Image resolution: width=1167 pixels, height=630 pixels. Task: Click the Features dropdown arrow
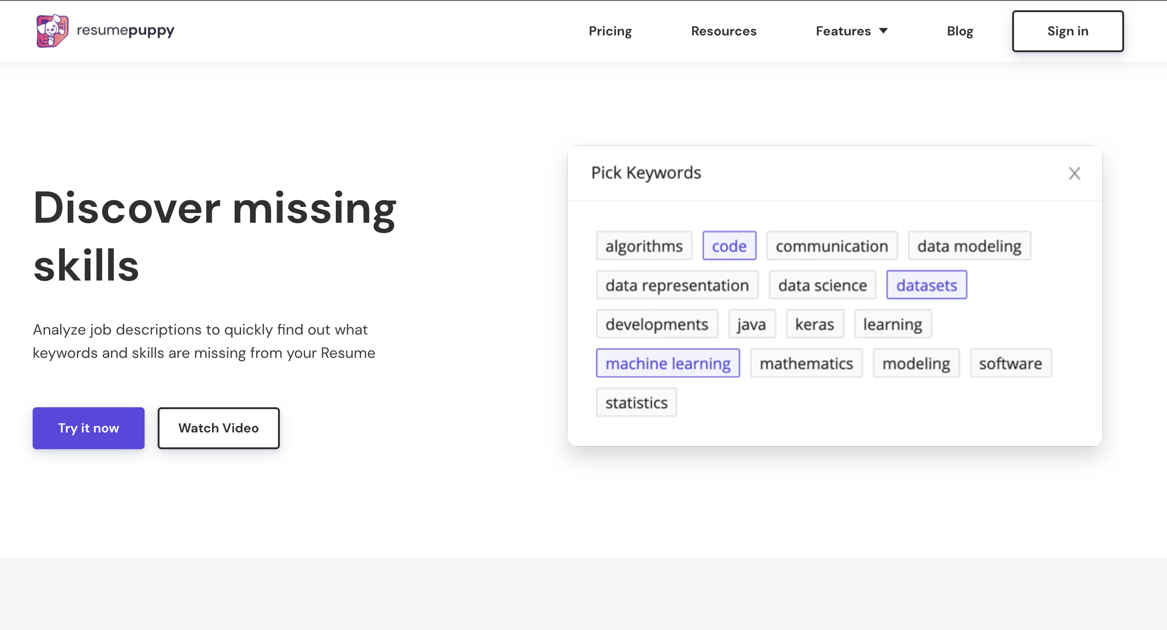click(x=883, y=31)
